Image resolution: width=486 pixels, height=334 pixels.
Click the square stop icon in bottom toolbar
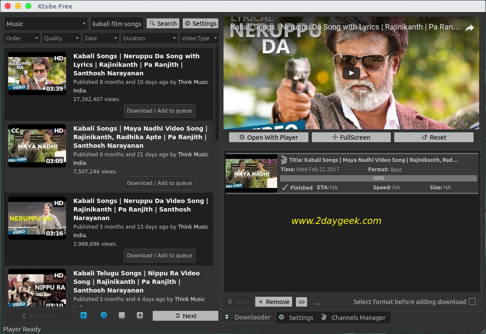click(x=122, y=315)
